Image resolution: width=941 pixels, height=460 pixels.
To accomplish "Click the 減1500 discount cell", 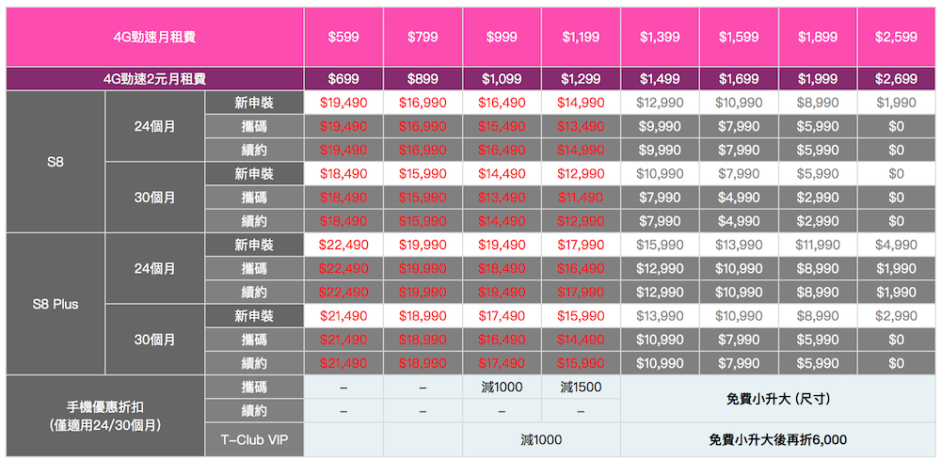I will click(581, 387).
